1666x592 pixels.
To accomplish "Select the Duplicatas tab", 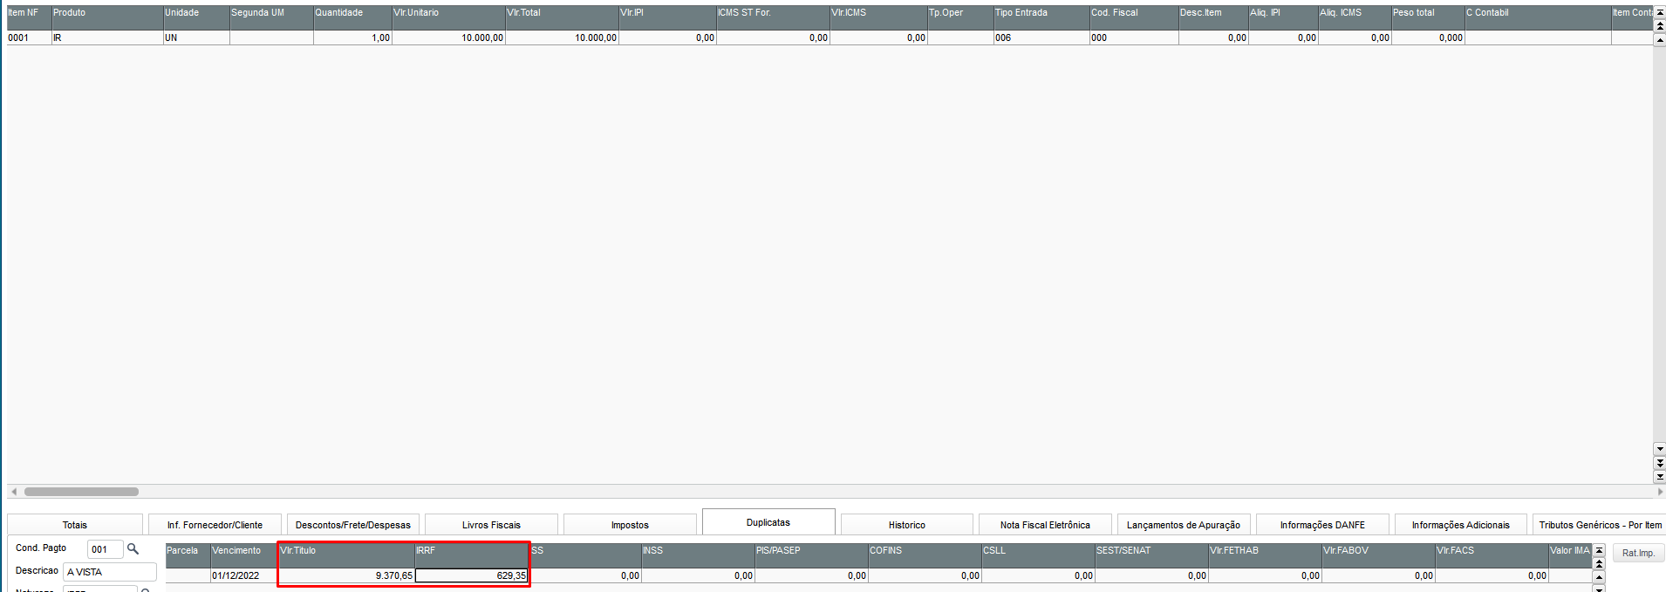I will pyautogui.click(x=768, y=522).
